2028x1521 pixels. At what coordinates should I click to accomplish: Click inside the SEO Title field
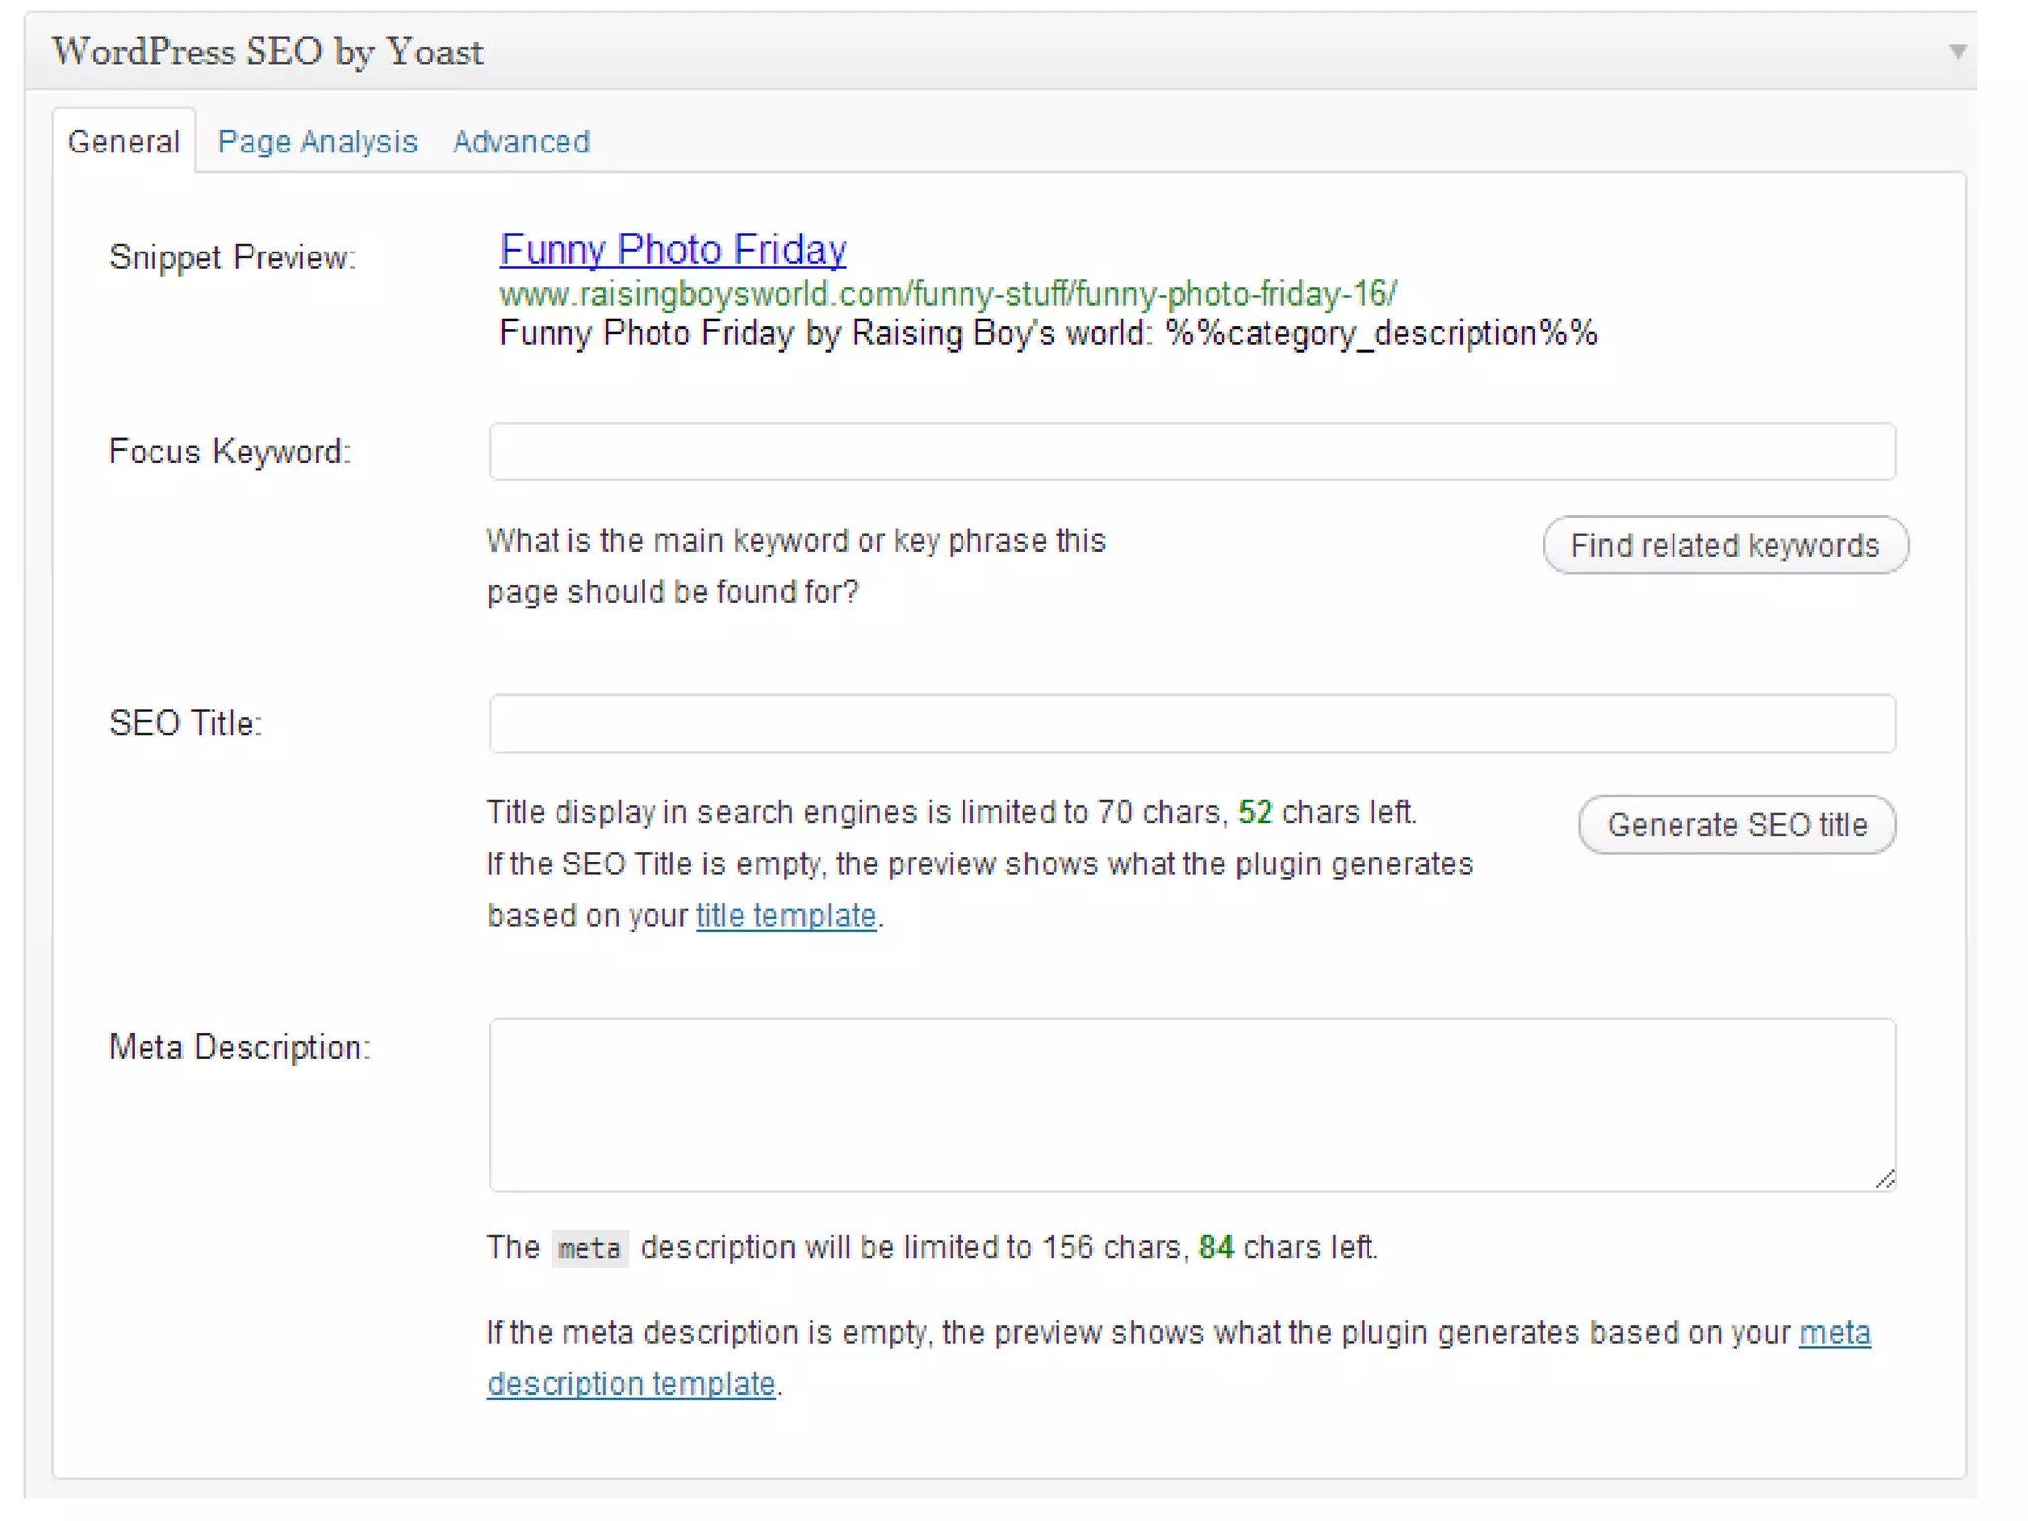coord(1192,724)
